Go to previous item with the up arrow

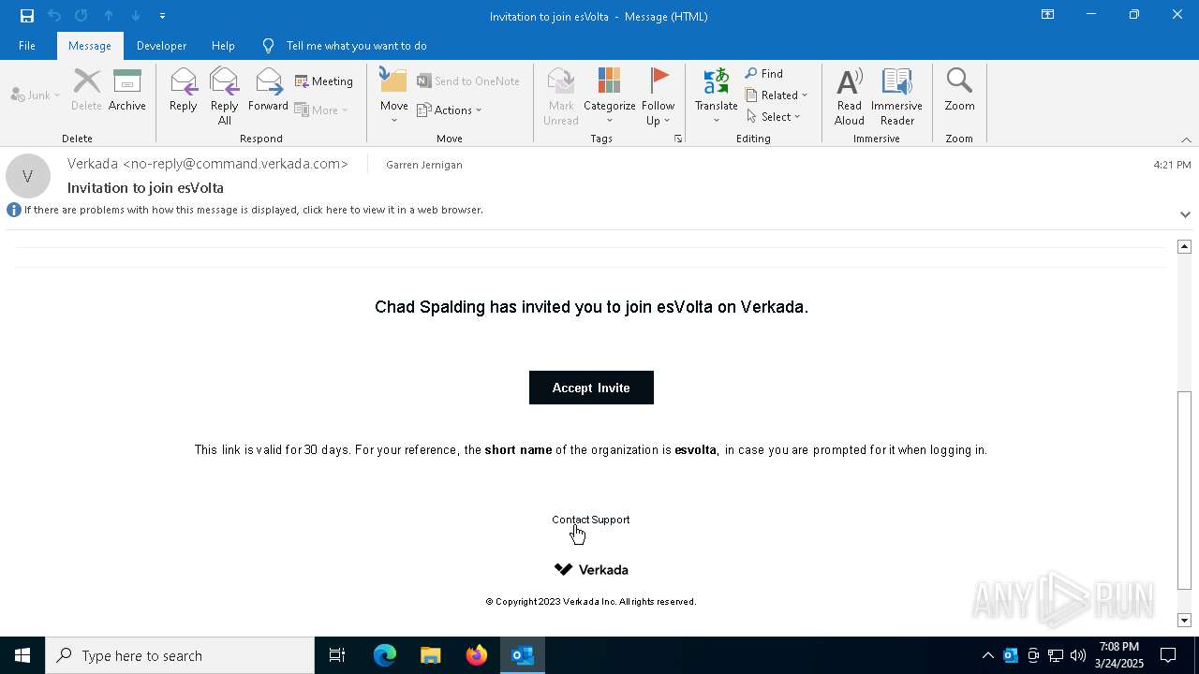click(x=109, y=16)
